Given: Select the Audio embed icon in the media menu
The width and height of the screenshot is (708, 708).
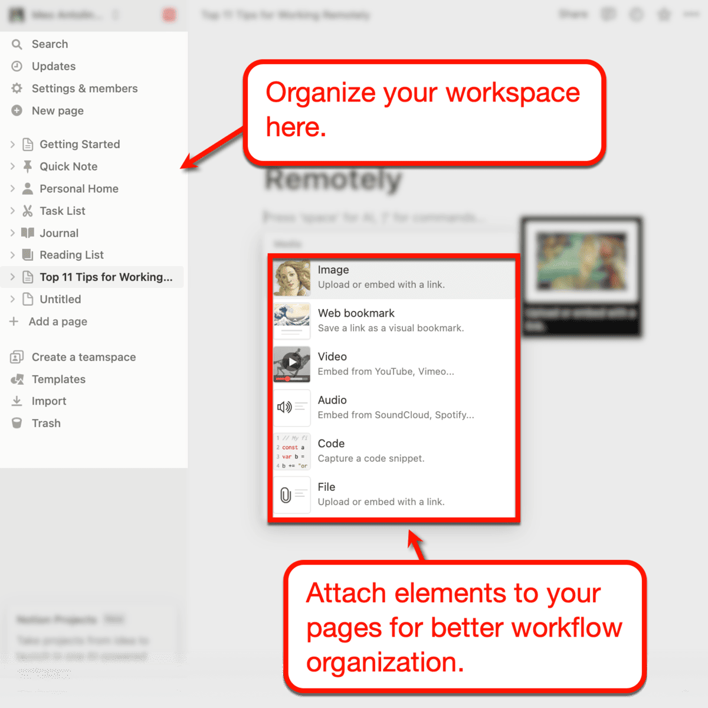Looking at the screenshot, I should (x=292, y=408).
